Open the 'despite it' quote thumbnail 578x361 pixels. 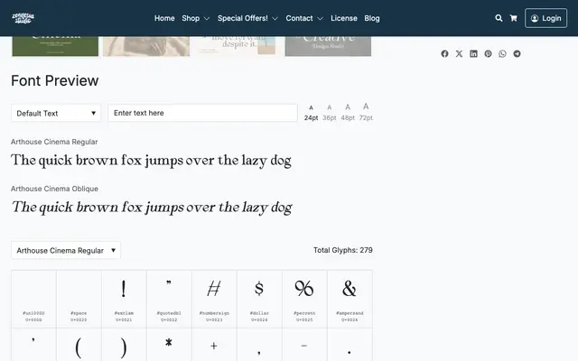click(237, 46)
